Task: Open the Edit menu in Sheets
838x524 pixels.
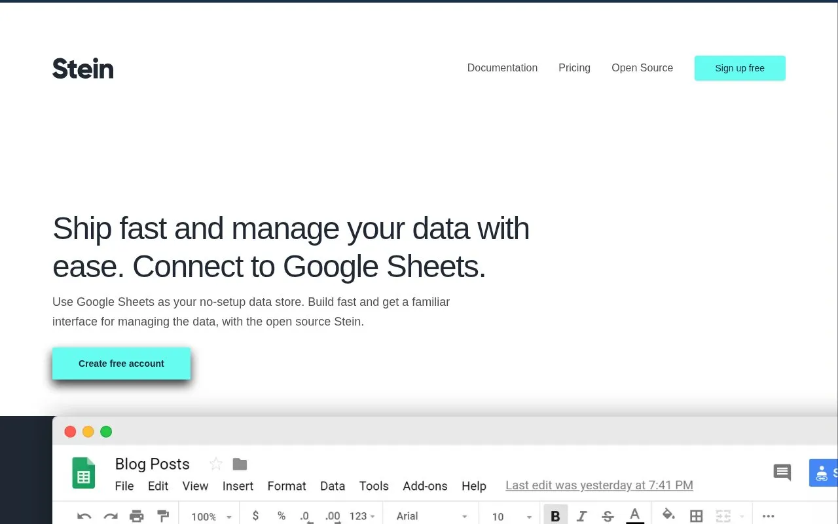Action: tap(158, 486)
